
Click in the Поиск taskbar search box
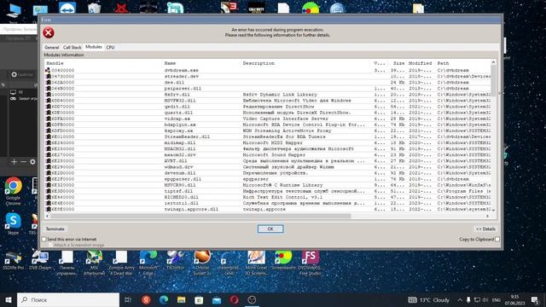[68, 299]
